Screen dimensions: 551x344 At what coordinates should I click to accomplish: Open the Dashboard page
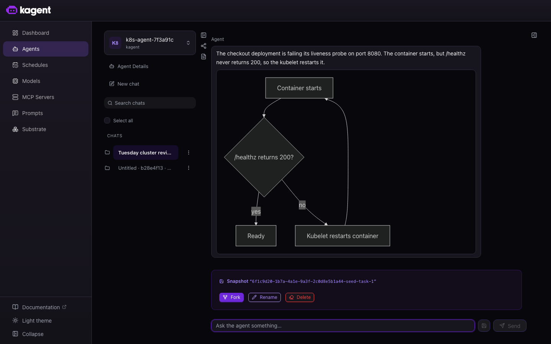coord(46,33)
